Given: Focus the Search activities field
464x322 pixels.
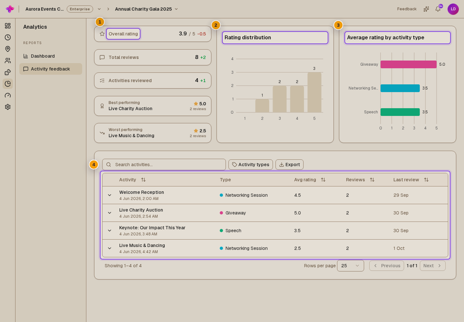Looking at the screenshot, I should click(x=164, y=165).
